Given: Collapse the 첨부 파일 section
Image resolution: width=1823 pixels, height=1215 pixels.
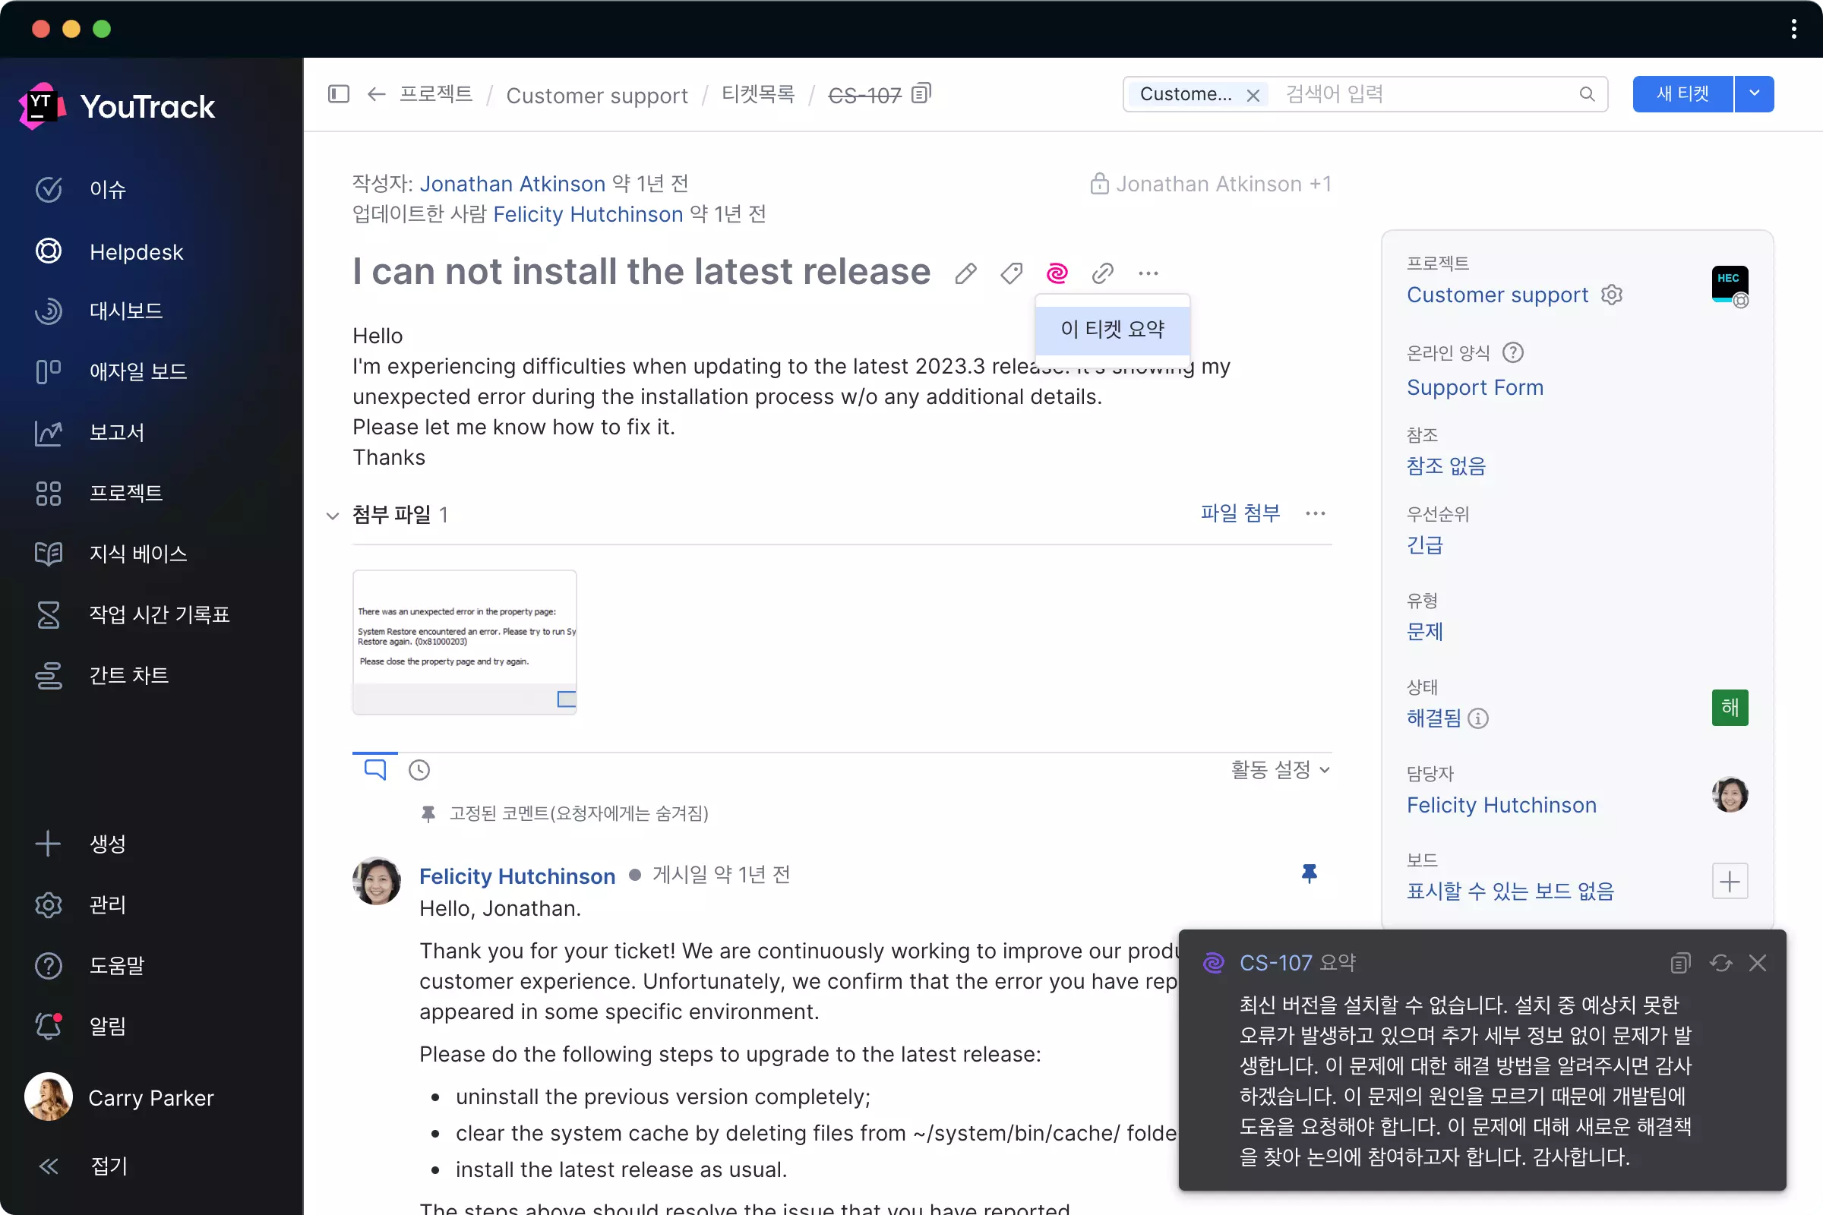Looking at the screenshot, I should [333, 516].
